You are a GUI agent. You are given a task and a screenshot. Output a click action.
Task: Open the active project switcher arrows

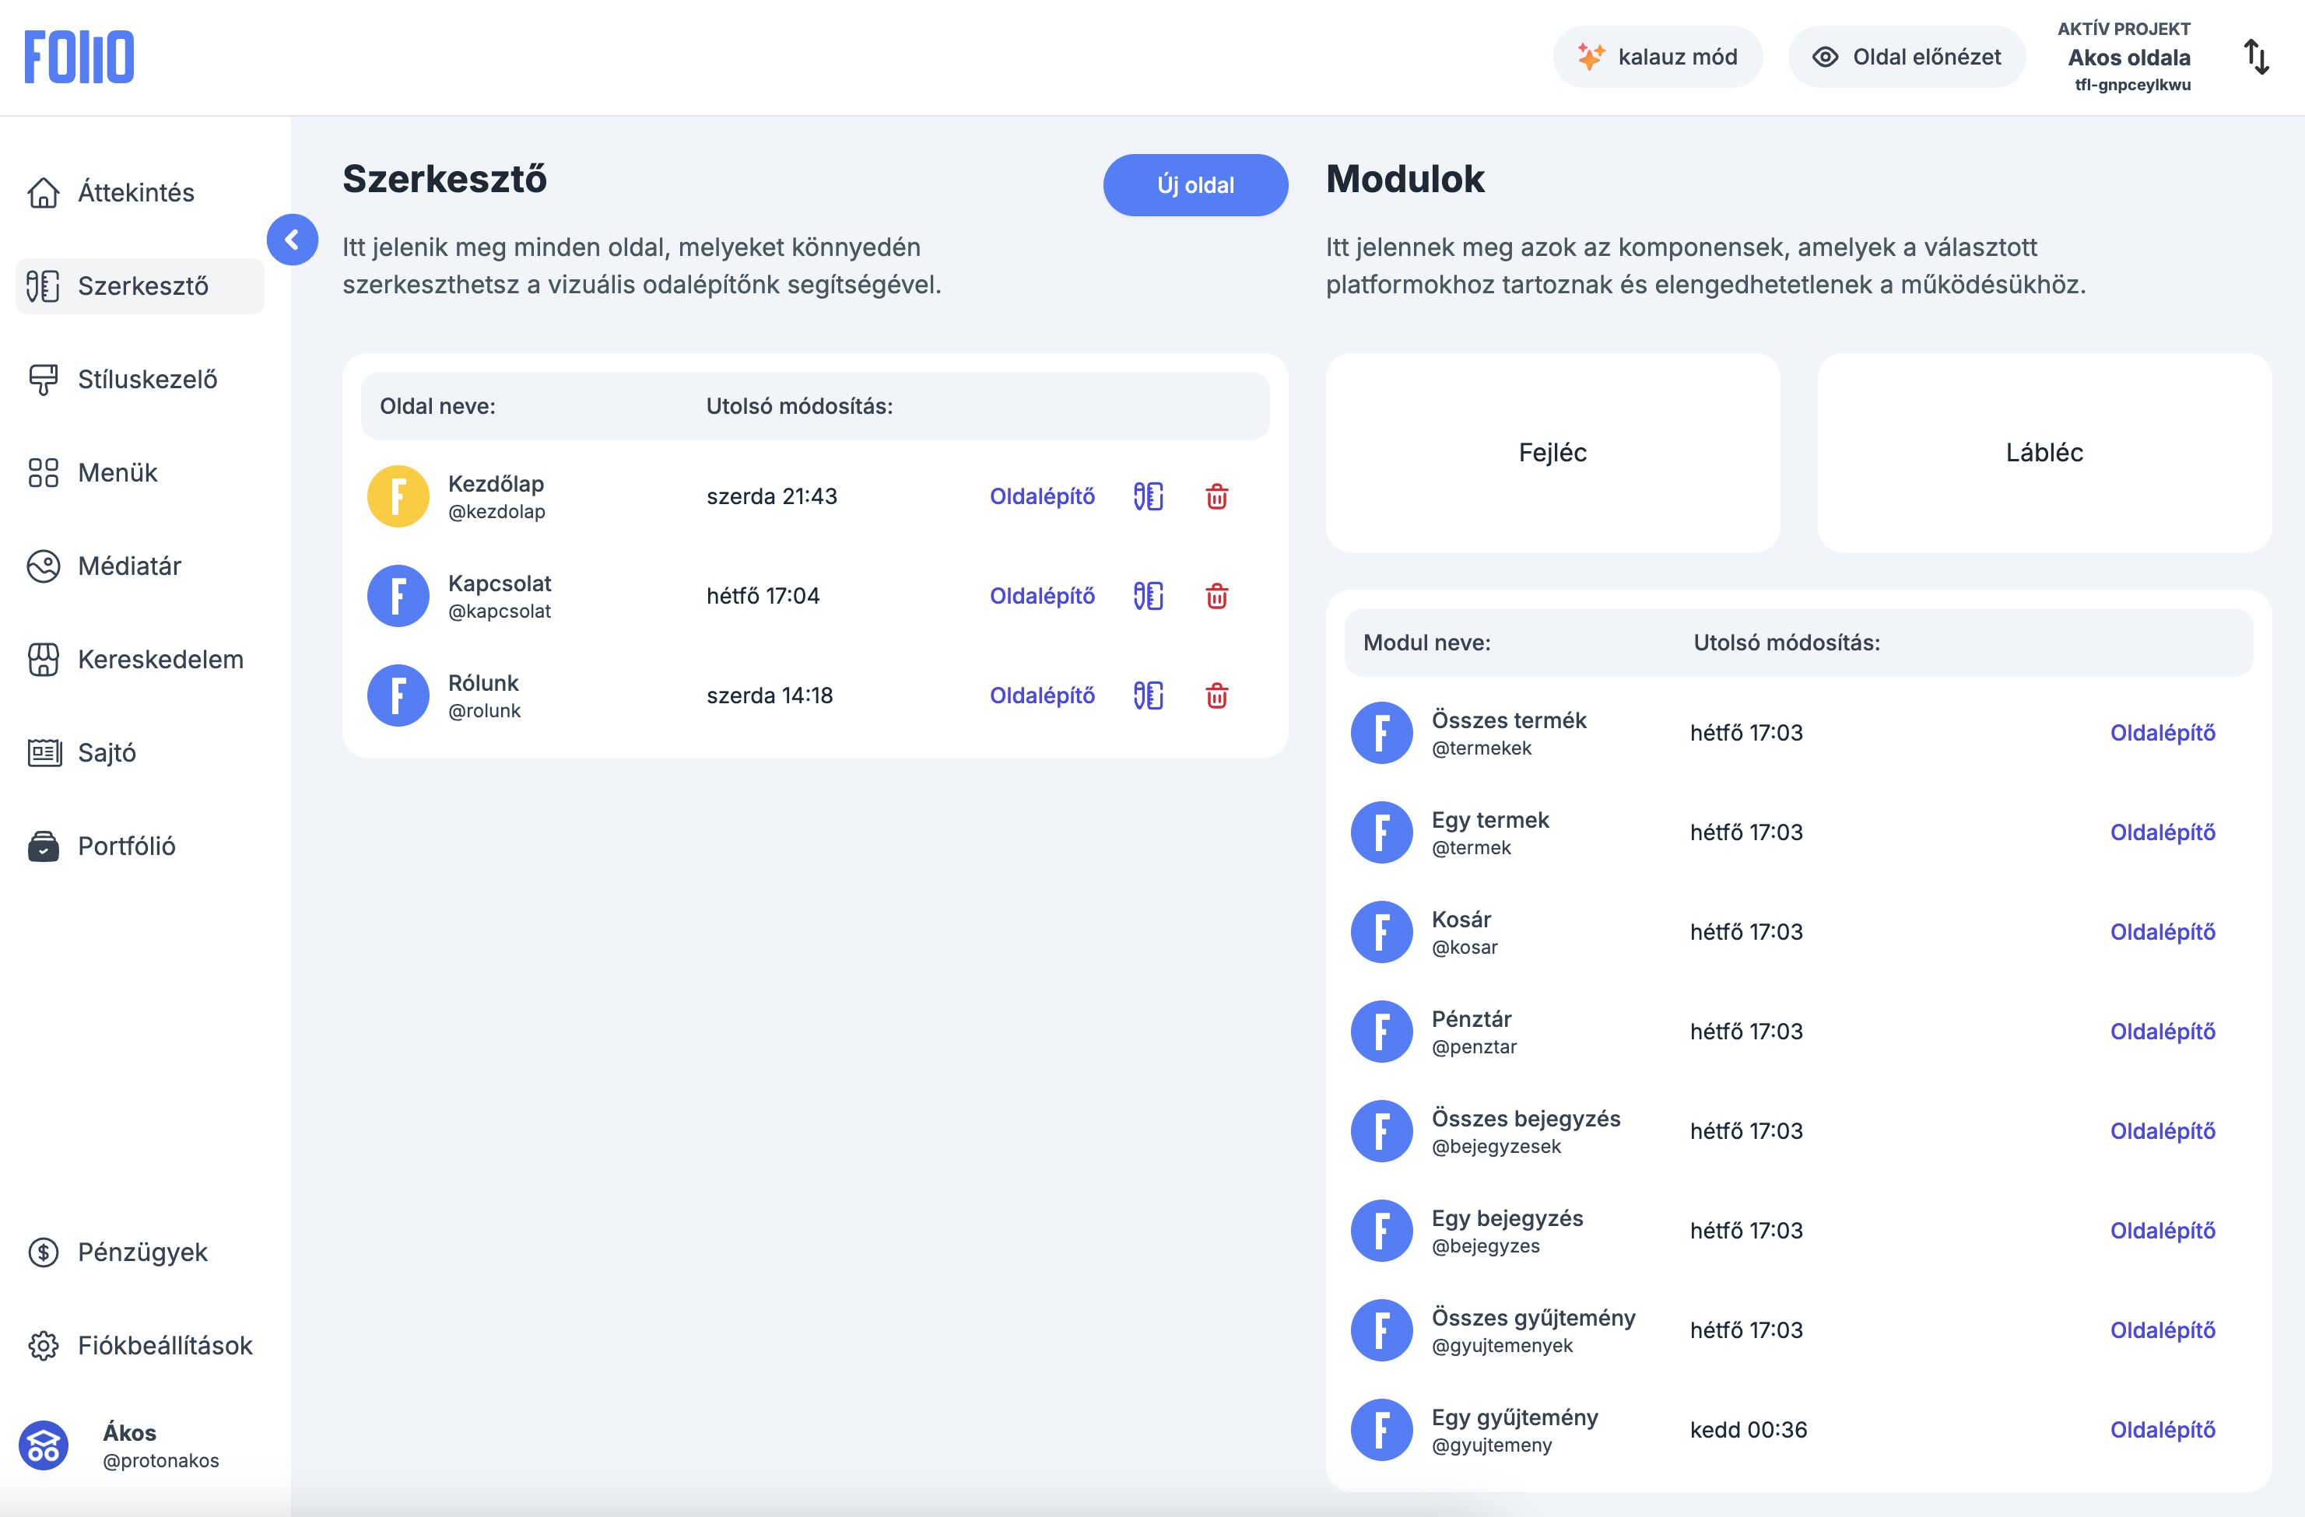[2256, 57]
